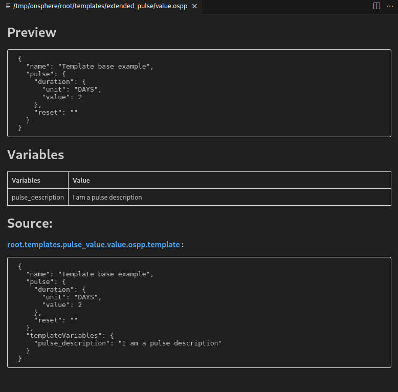
Task: Click the Variables heading above the table
Action: (35, 155)
